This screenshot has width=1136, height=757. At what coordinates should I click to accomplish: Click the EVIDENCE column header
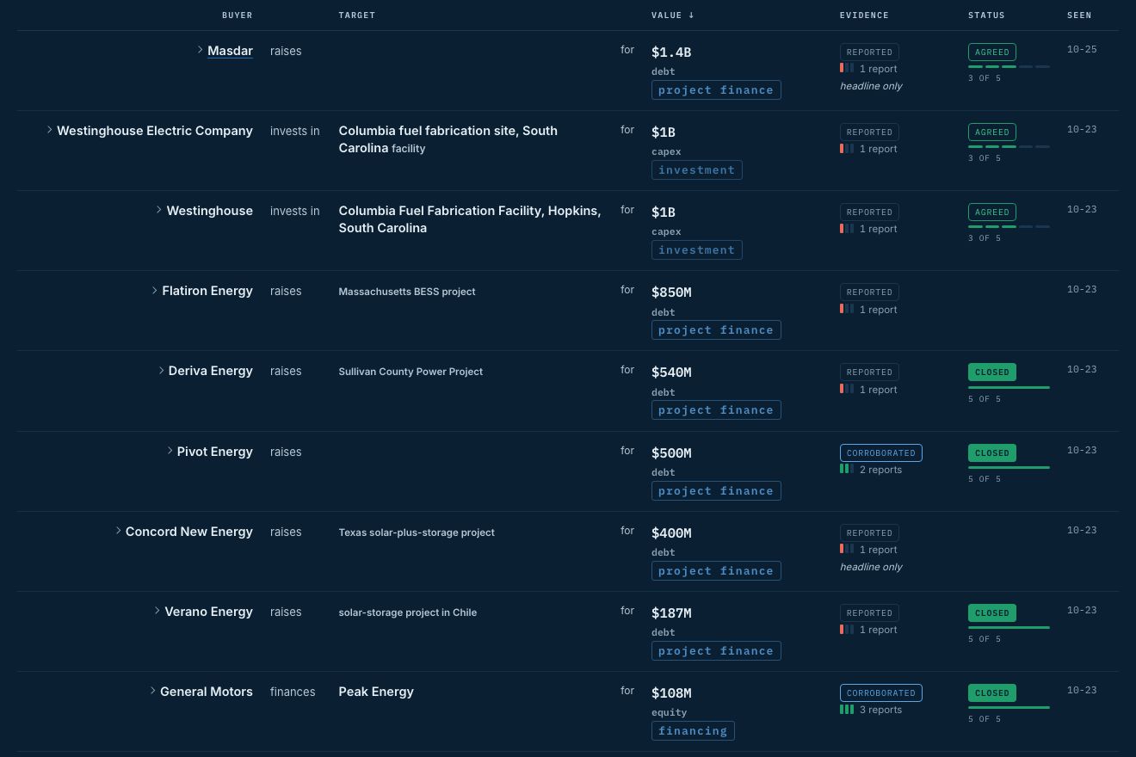point(864,15)
